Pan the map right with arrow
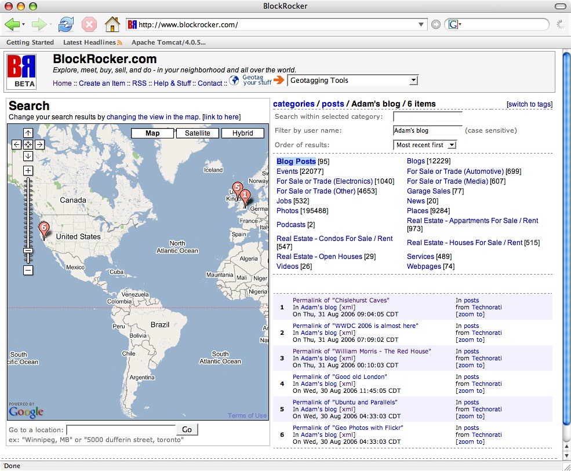The image size is (571, 471). click(39, 144)
